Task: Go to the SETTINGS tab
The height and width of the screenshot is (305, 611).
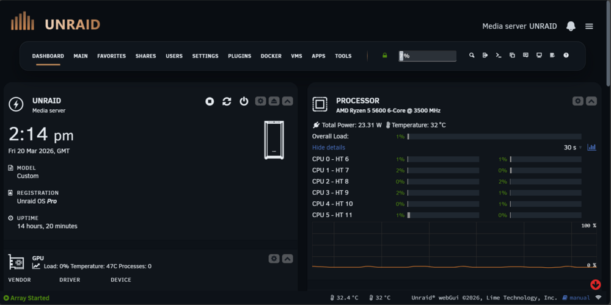Action: 205,56
